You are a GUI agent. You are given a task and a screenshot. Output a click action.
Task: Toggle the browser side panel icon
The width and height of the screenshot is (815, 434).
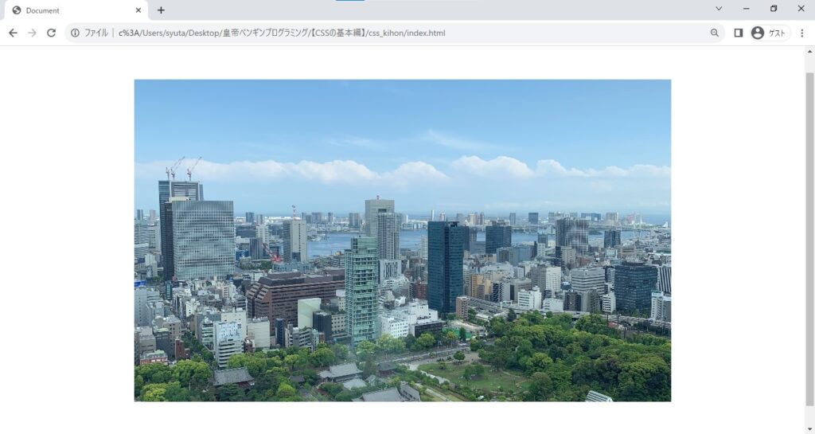tap(738, 33)
